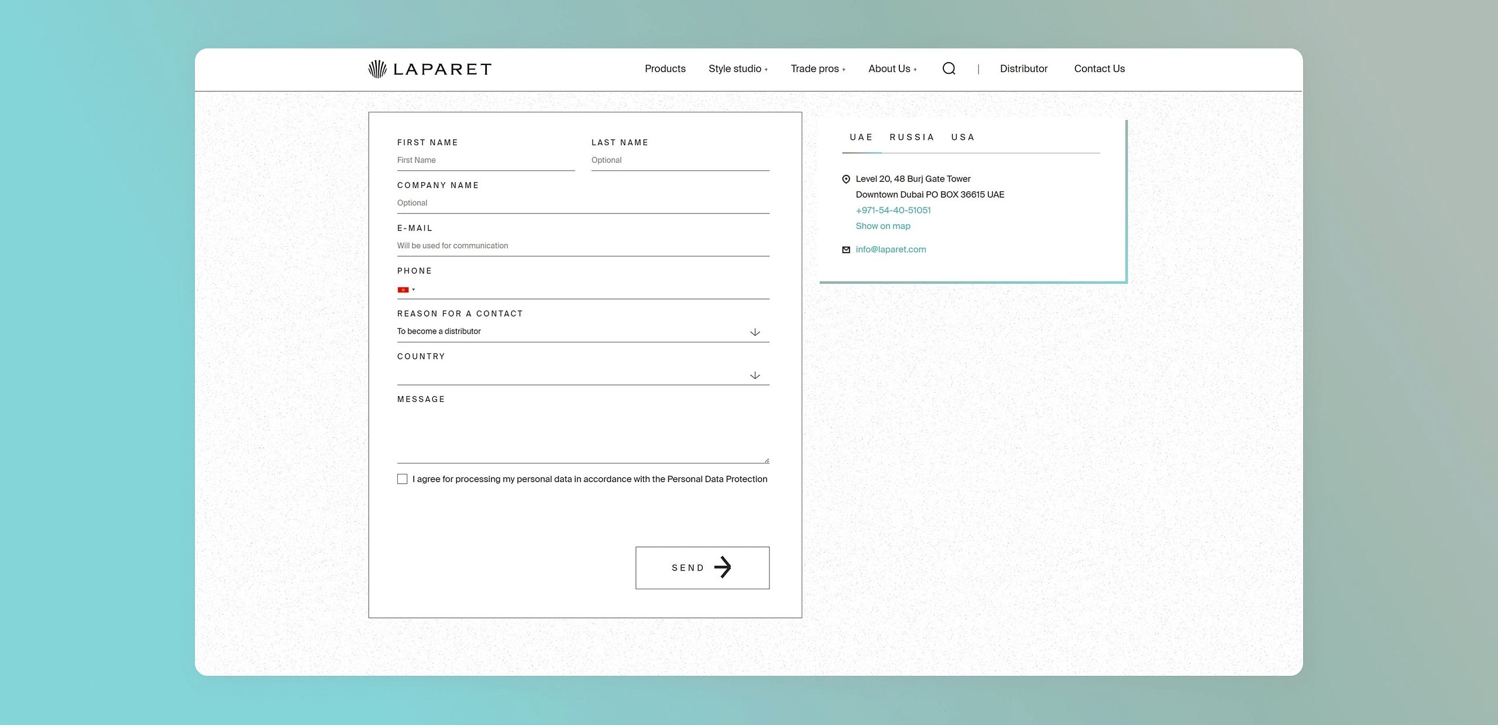Image resolution: width=1498 pixels, height=725 pixels.
Task: Open search with magnifier icon
Action: click(x=949, y=69)
